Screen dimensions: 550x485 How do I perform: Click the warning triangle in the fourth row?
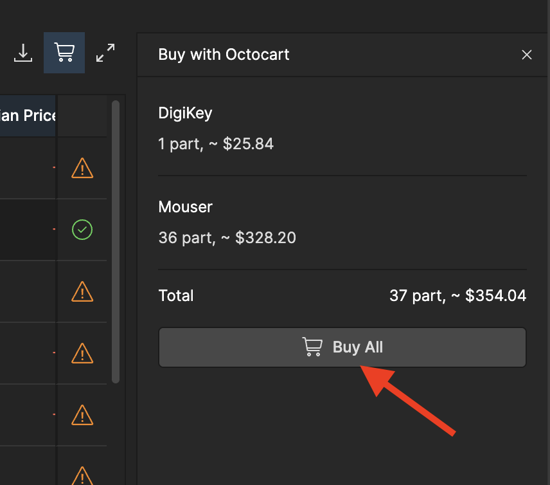(x=82, y=354)
